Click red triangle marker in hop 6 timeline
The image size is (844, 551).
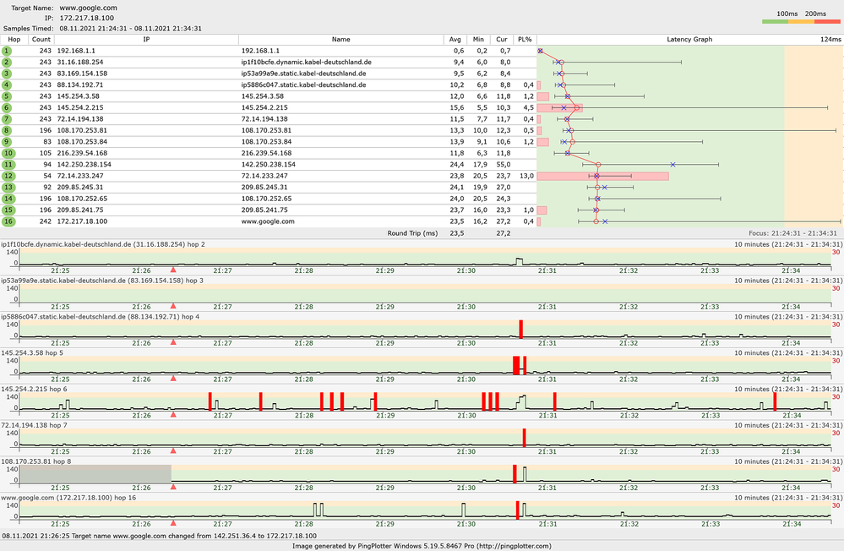click(173, 414)
